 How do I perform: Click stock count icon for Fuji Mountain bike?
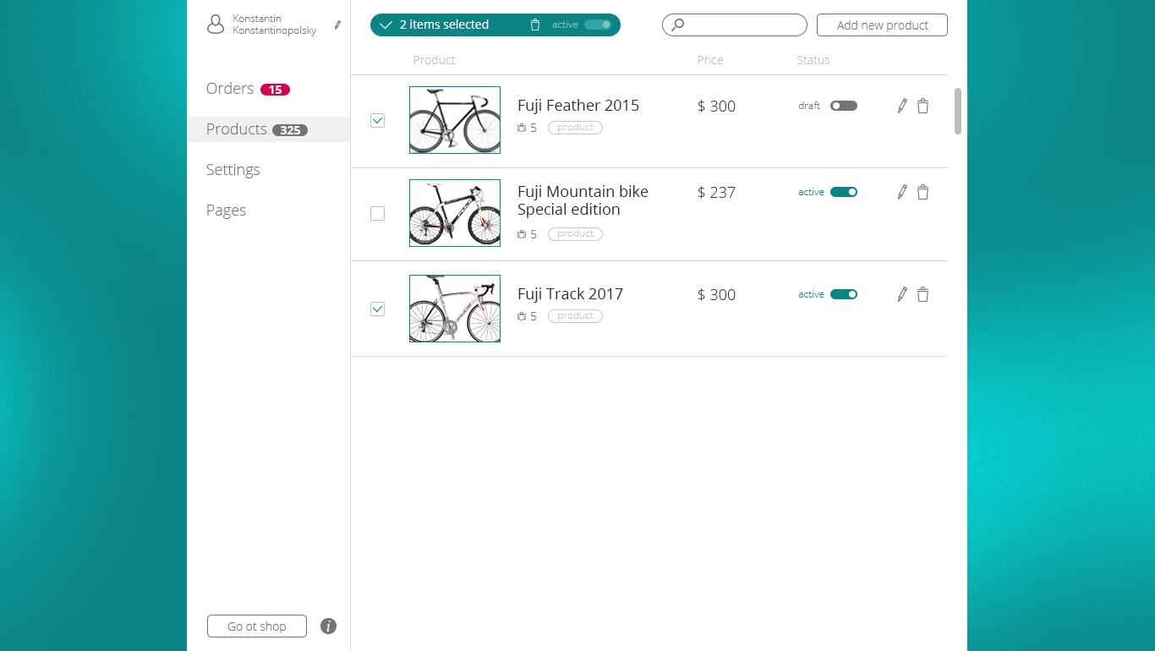(x=522, y=234)
